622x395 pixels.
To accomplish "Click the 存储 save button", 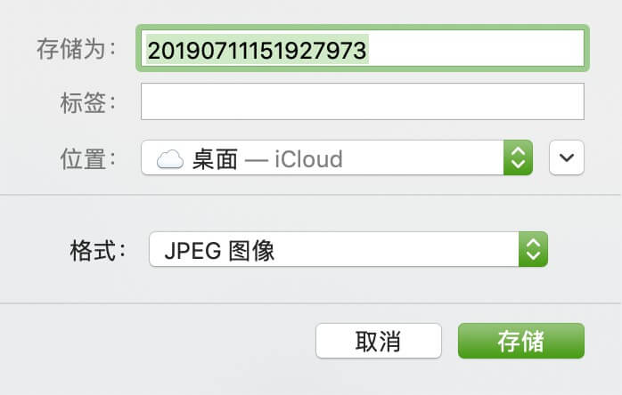I will pos(520,341).
